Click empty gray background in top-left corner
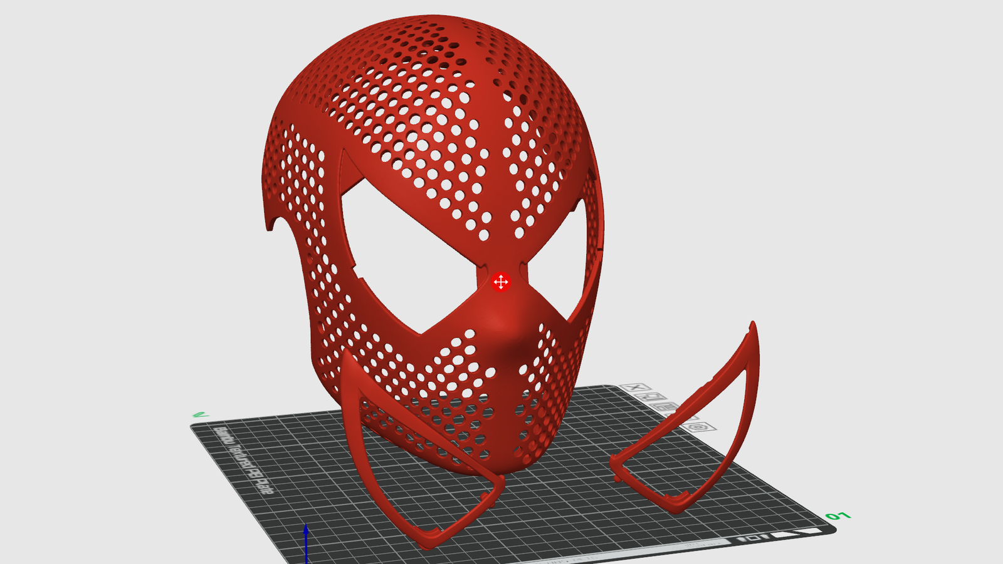The image size is (1003, 564). pyautogui.click(x=63, y=50)
